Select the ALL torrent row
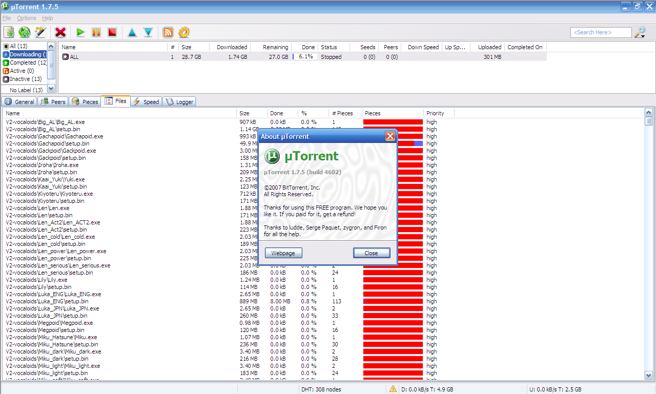The width and height of the screenshot is (656, 394). (x=303, y=57)
